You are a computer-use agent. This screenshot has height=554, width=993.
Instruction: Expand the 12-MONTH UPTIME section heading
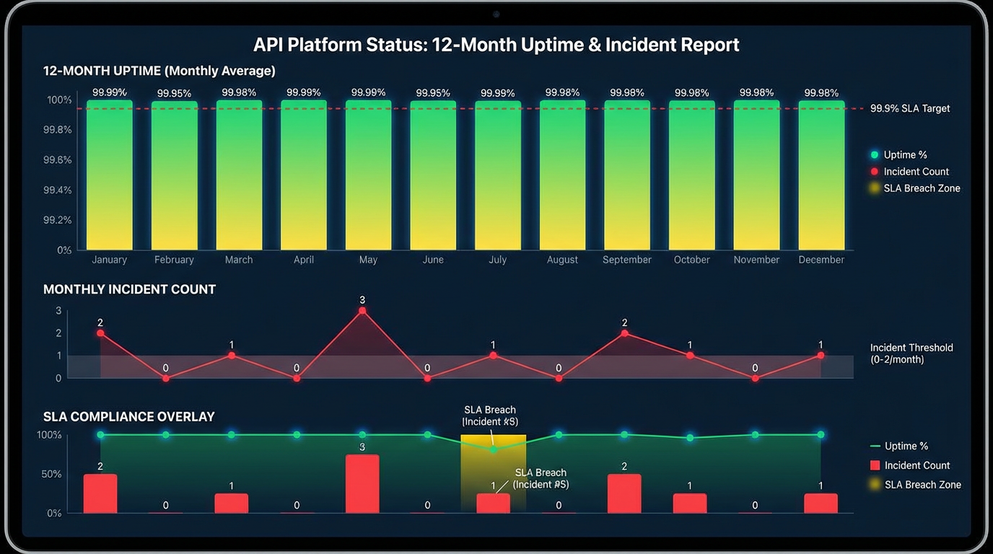click(159, 71)
